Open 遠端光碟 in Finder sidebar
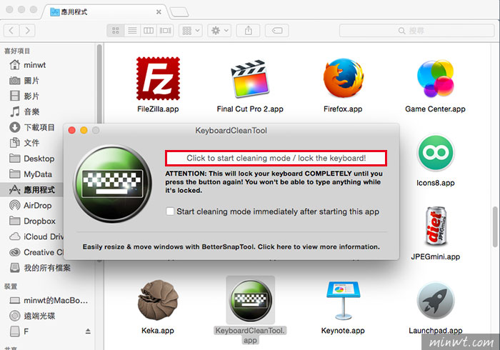 [32, 316]
